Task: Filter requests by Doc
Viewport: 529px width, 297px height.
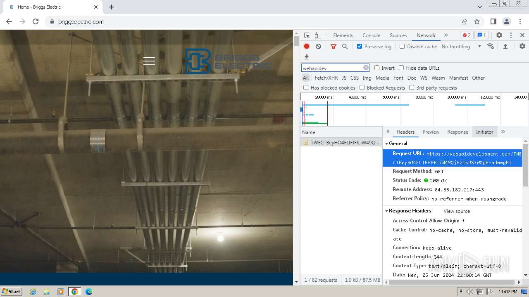Action: coord(412,78)
